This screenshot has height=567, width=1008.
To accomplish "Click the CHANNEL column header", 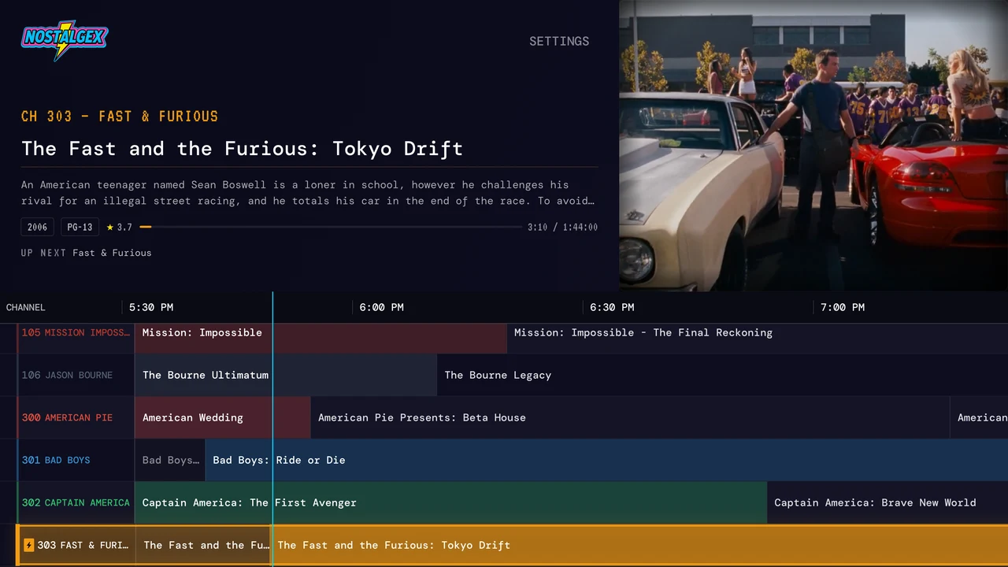I will [26, 307].
